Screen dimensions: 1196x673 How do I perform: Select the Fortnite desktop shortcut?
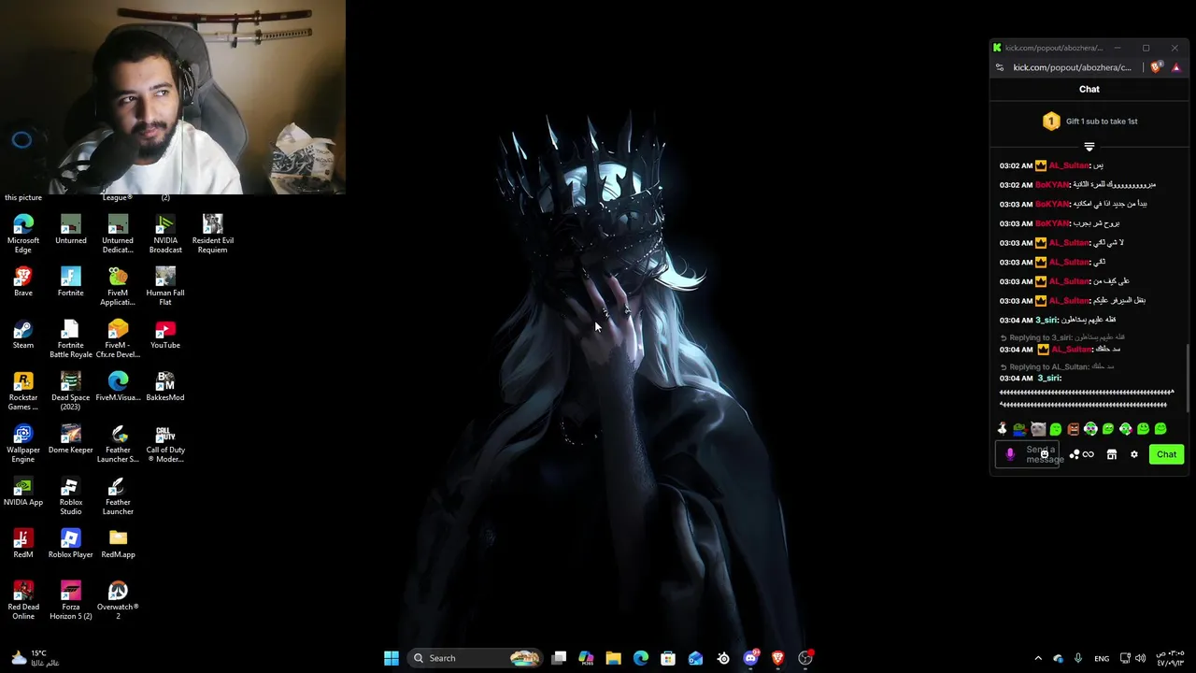(71, 282)
